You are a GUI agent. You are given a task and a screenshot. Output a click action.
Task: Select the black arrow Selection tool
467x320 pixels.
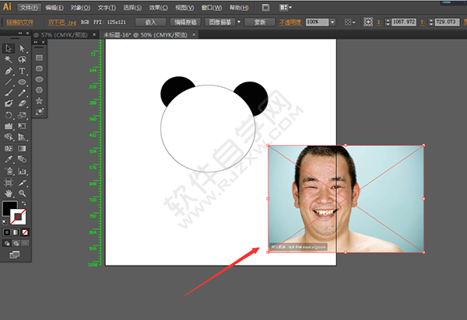pyautogui.click(x=9, y=48)
